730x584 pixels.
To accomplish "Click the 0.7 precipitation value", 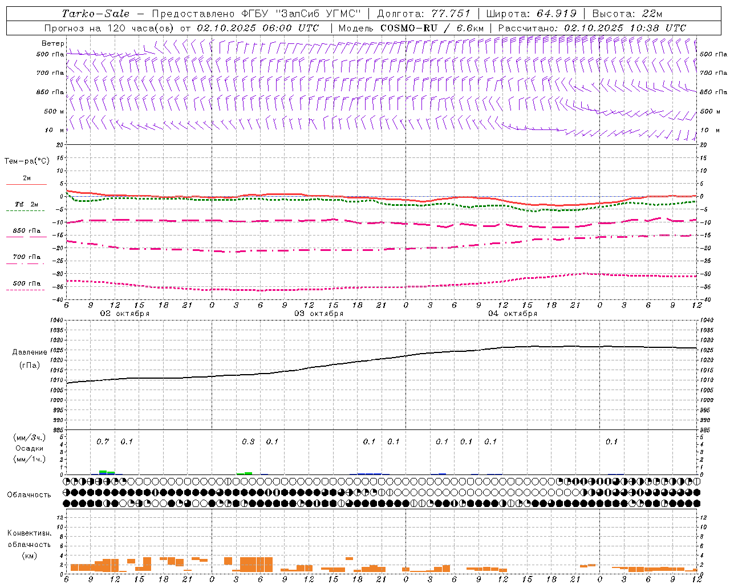I will 103,441.
